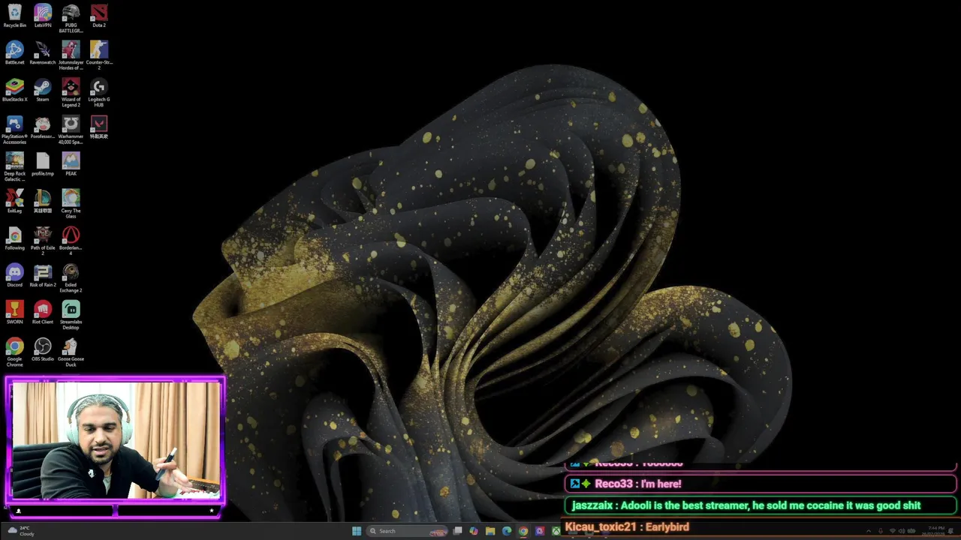Select the Steam desktop shortcut

(x=43, y=90)
